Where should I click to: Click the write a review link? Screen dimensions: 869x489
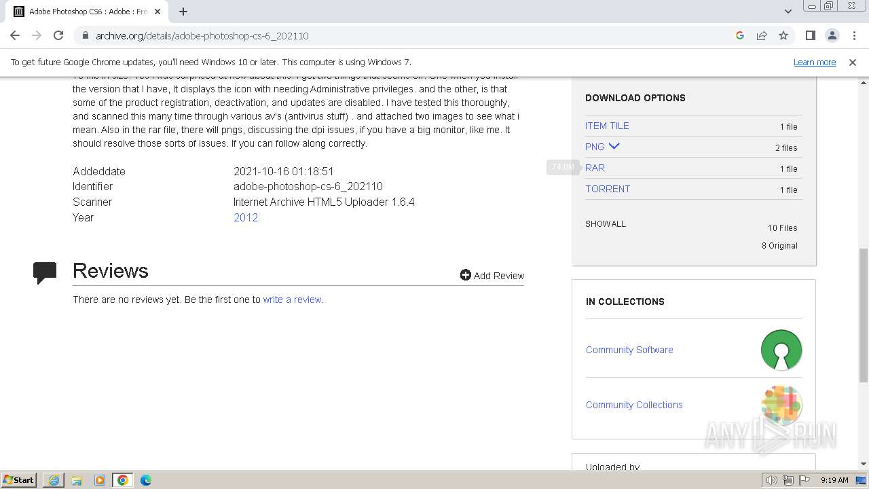292,300
